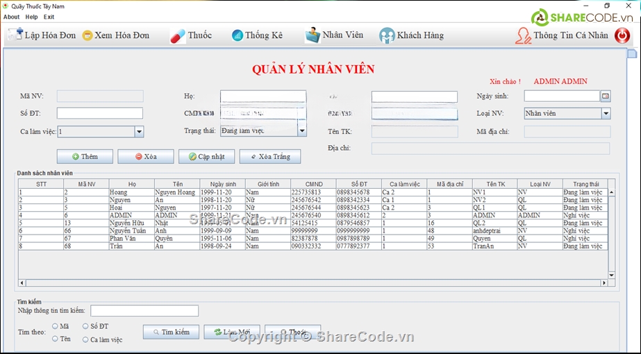The width and height of the screenshot is (641, 354).
Task: Open the Khách Hàng customer section
Action: (411, 35)
